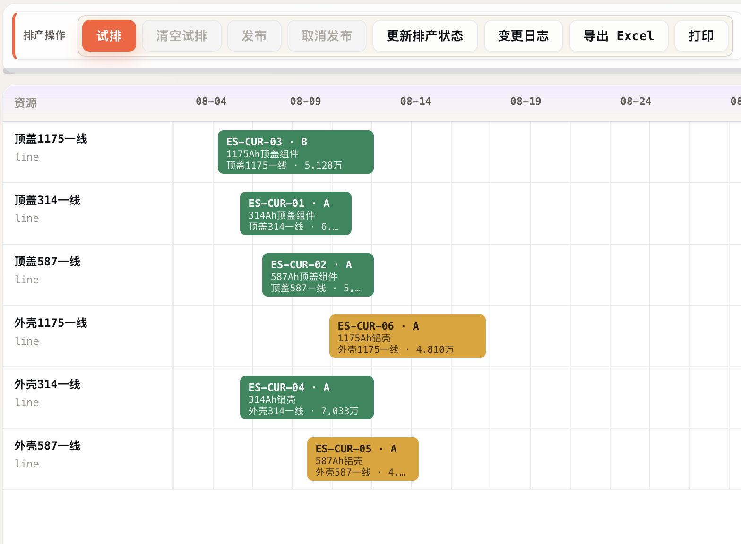Click the 取消发布 button
The width and height of the screenshot is (741, 544).
(327, 36)
